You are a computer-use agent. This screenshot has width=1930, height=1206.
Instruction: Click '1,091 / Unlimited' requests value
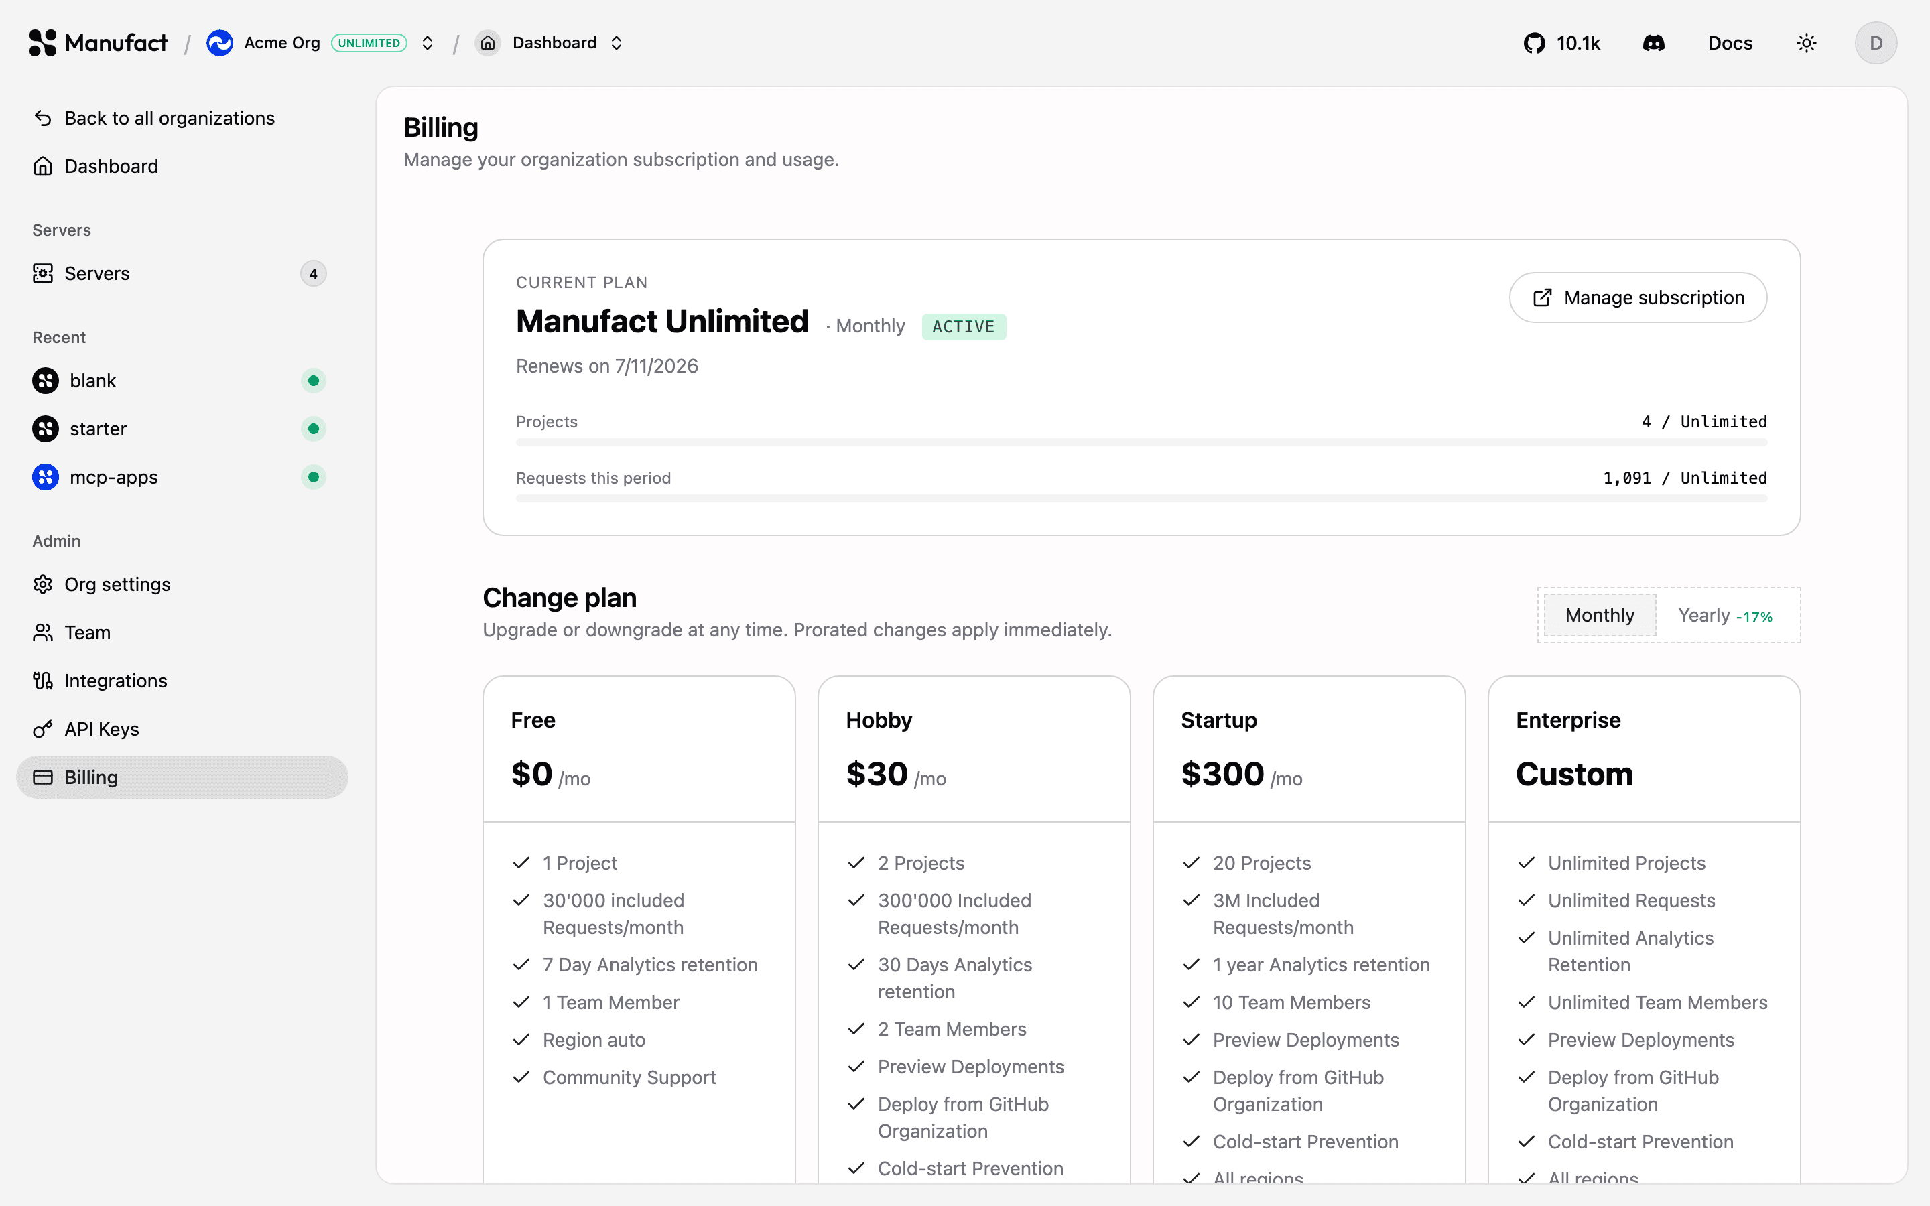(x=1684, y=478)
